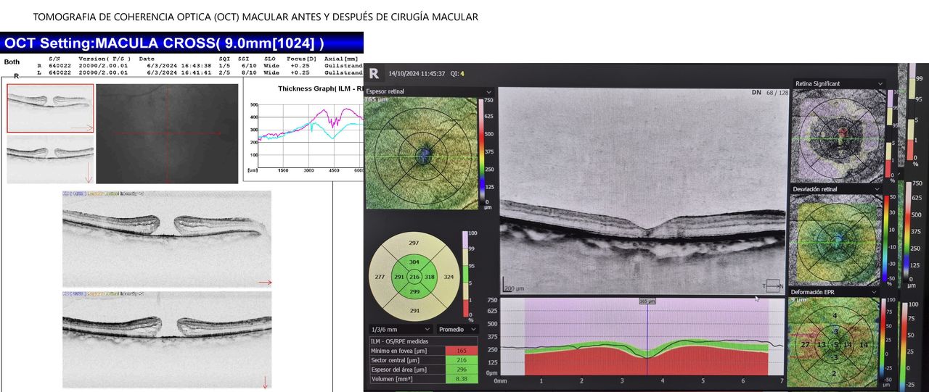The image size is (929, 392).
Task: Click the Volumen value 8.38 cell
Action: [461, 378]
